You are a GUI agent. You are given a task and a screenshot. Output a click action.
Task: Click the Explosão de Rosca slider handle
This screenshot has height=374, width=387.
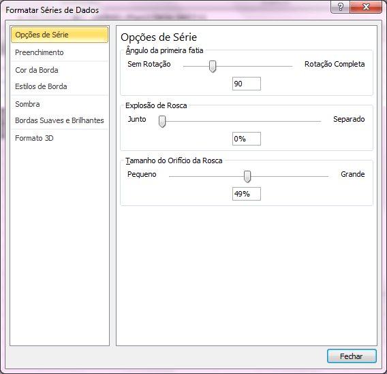click(x=162, y=122)
